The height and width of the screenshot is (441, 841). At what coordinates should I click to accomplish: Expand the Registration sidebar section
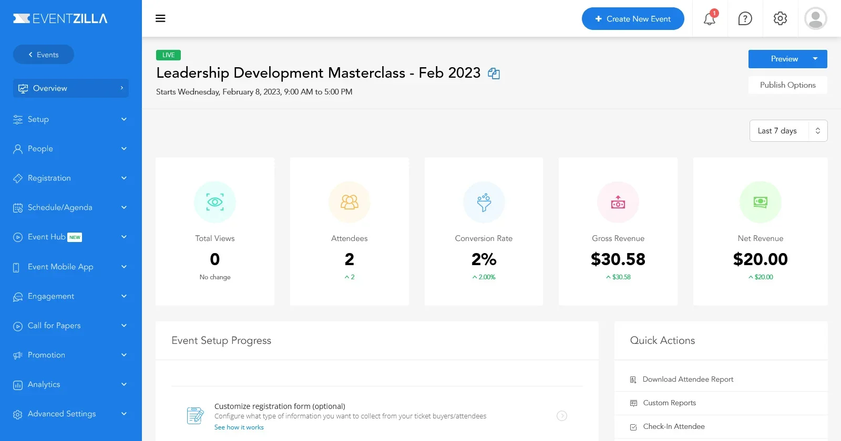[x=70, y=178]
